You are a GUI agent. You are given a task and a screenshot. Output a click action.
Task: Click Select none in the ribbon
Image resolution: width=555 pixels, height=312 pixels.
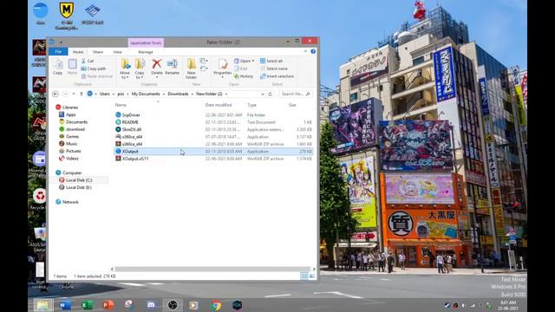tap(274, 68)
